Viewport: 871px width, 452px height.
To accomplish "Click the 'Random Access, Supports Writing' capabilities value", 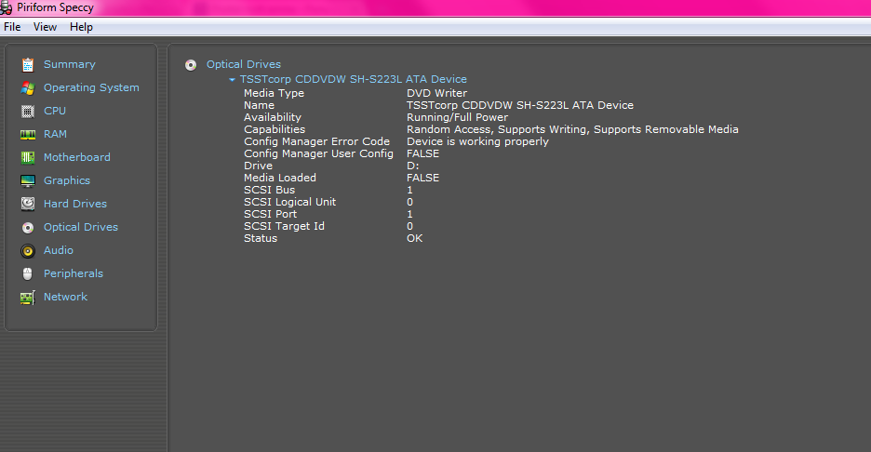I will [x=572, y=129].
